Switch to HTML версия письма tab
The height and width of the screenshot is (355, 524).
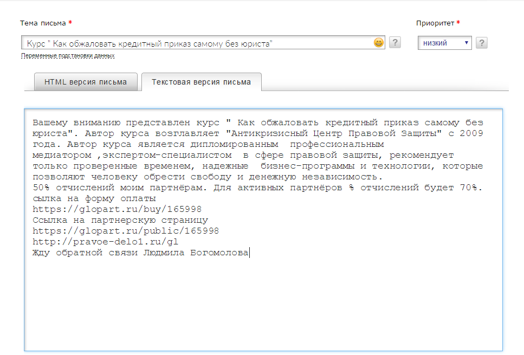[86, 82]
